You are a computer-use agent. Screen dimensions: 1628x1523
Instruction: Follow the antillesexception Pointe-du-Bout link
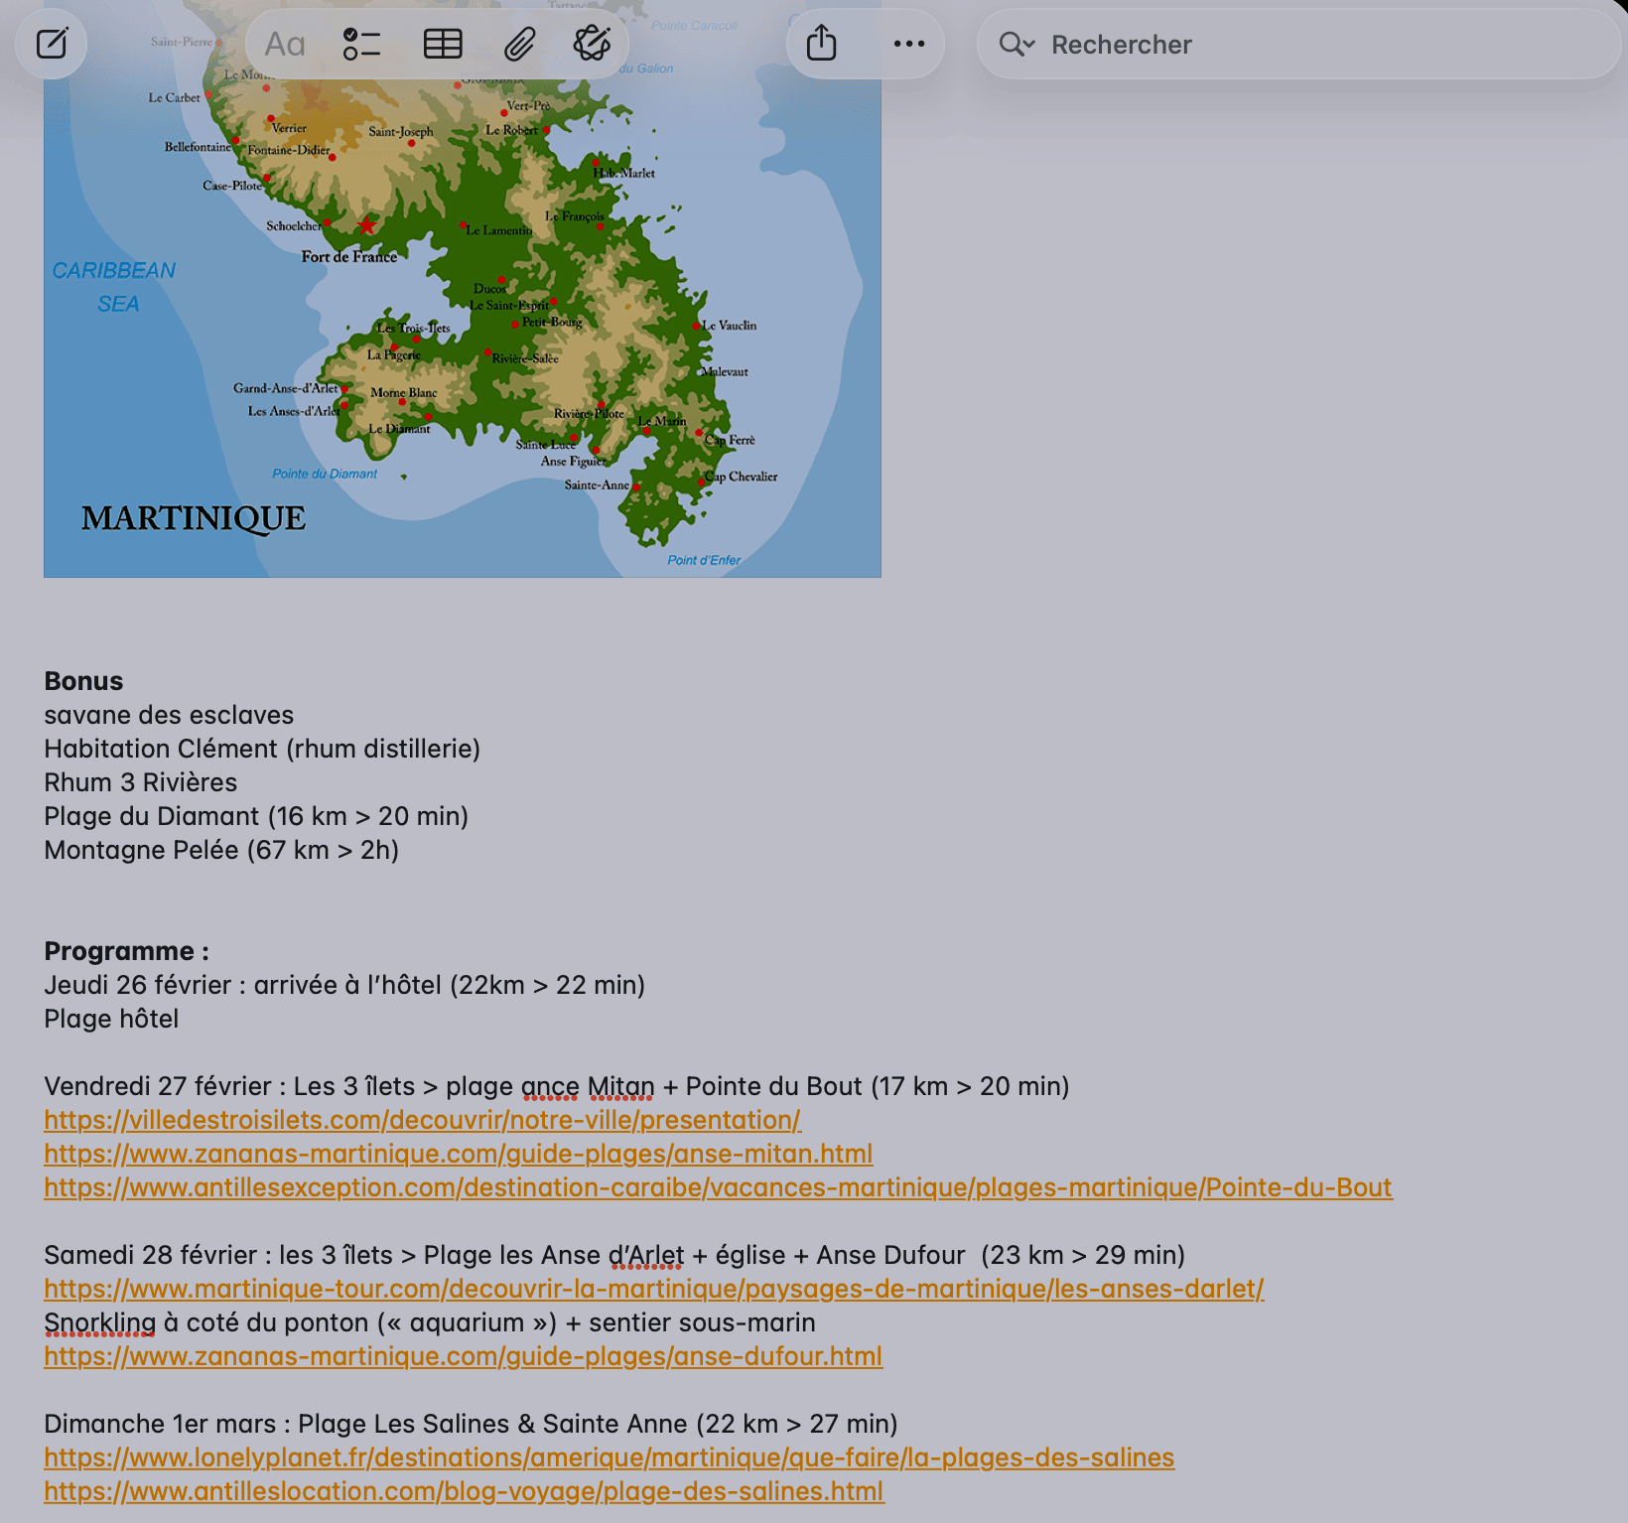pyautogui.click(x=718, y=1187)
